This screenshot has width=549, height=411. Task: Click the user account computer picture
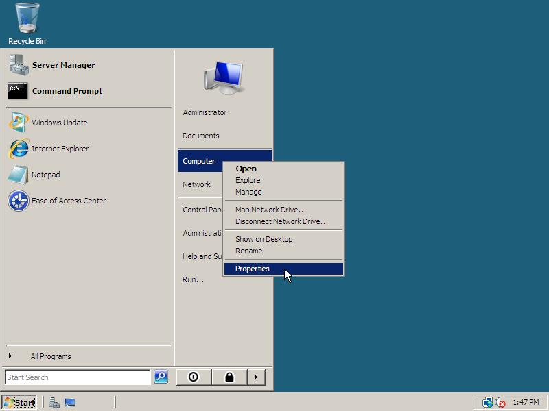pyautogui.click(x=224, y=77)
